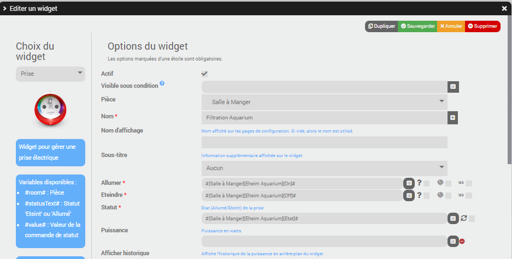Click help icon next to Visible sous condition

pyautogui.click(x=162, y=85)
